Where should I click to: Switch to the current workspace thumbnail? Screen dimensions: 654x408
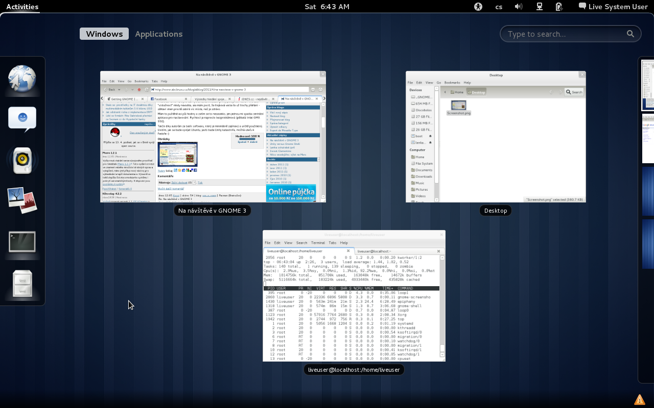[x=648, y=85]
